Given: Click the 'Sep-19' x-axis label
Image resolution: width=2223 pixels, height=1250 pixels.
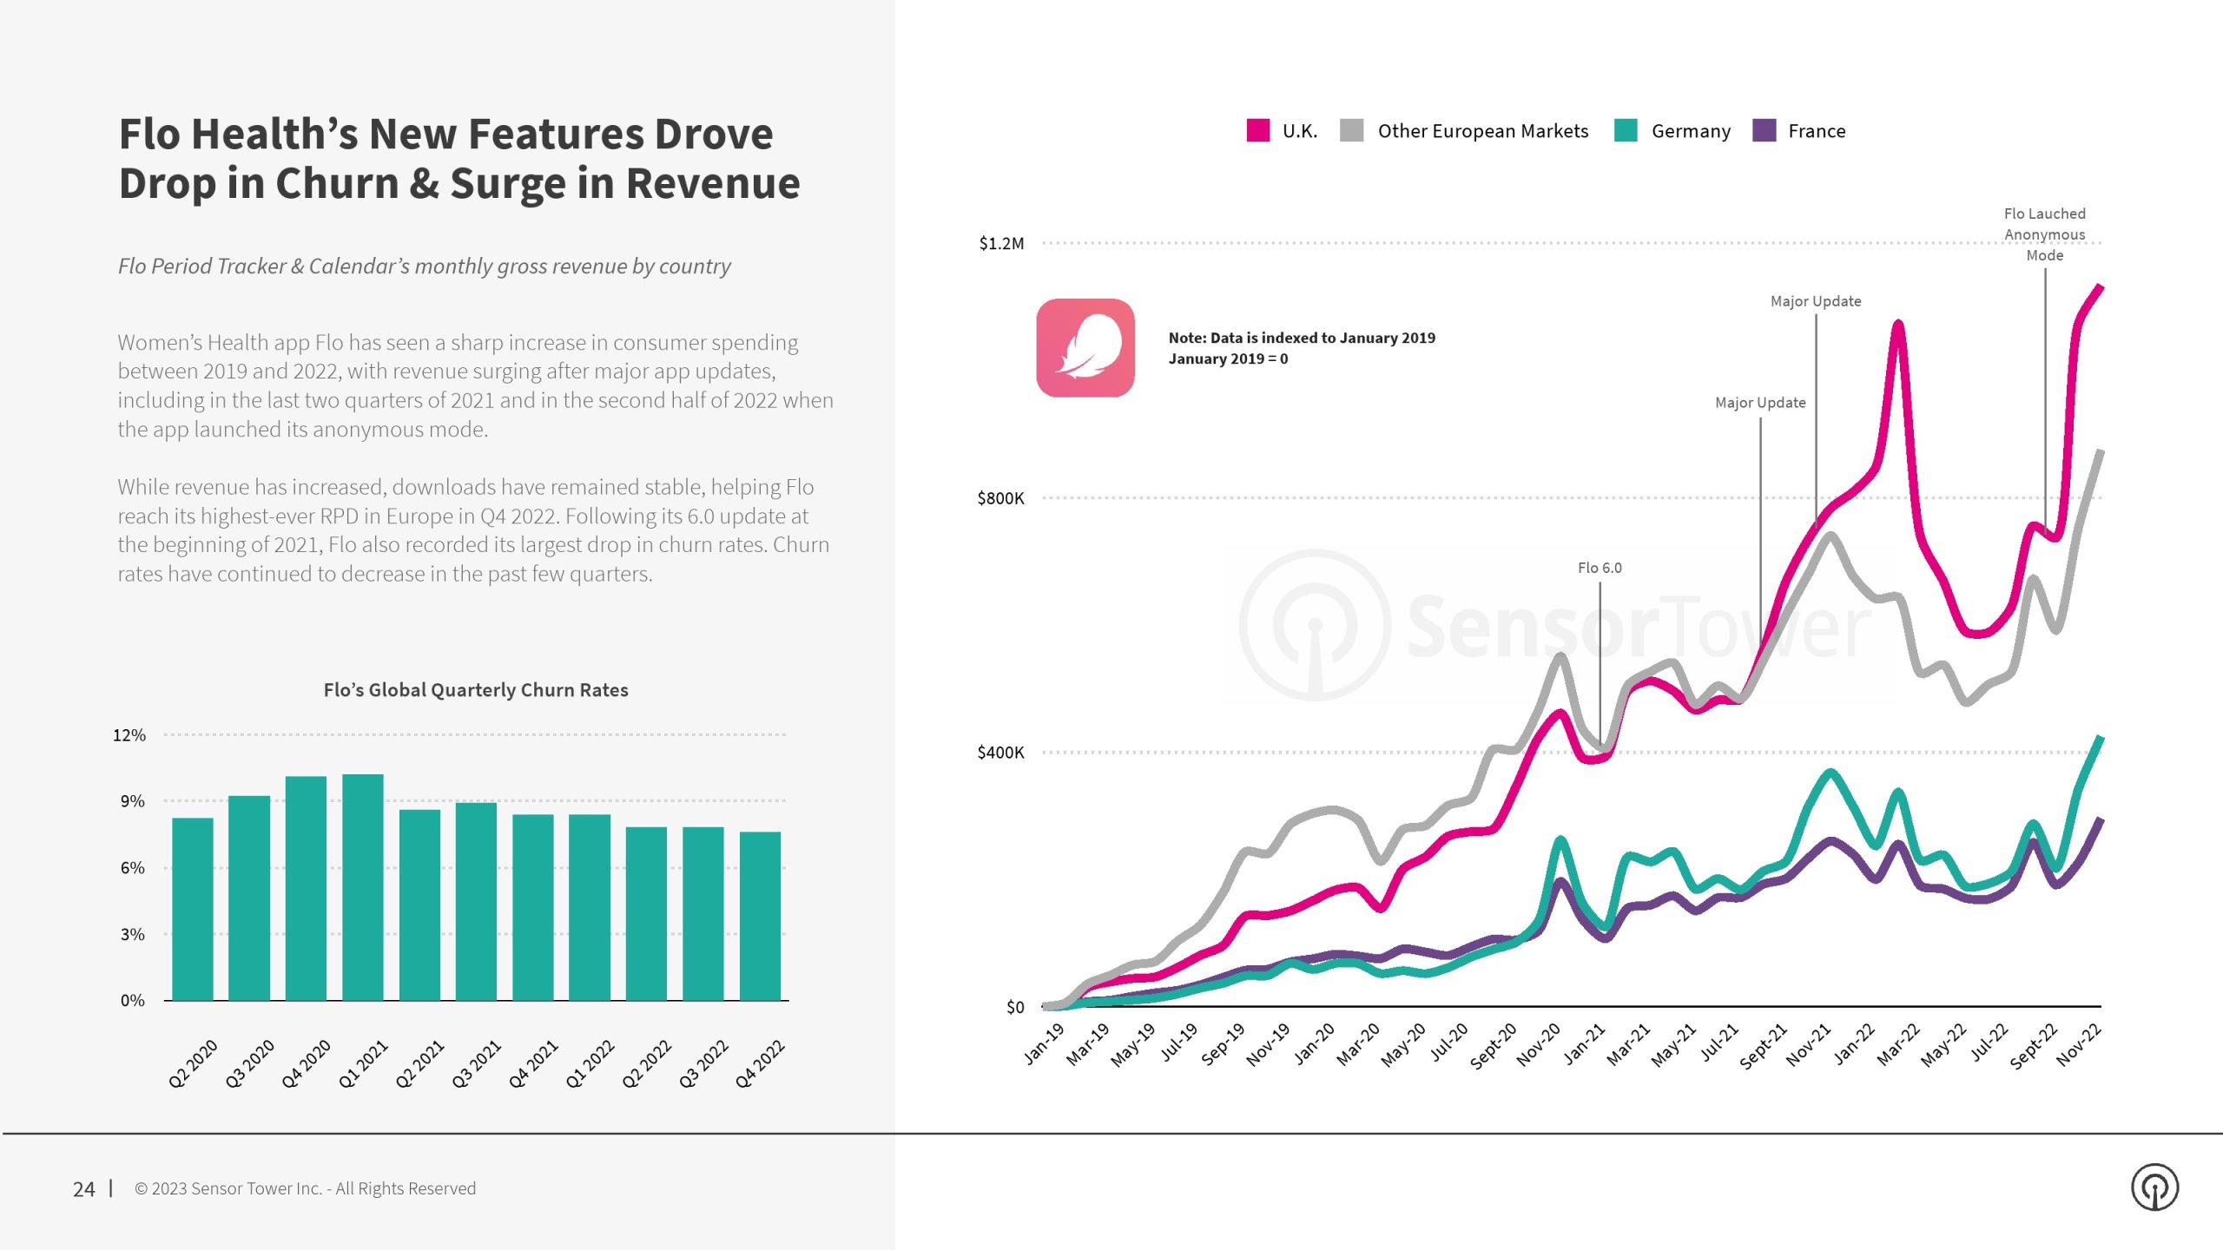Looking at the screenshot, I should (1223, 1043).
